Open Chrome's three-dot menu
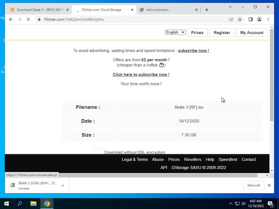279x209 pixels. point(268,19)
